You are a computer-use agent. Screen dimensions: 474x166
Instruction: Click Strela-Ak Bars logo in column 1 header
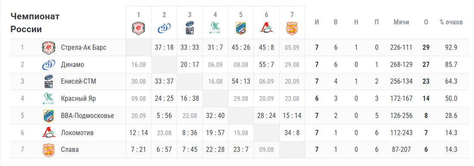pyautogui.click(x=138, y=28)
